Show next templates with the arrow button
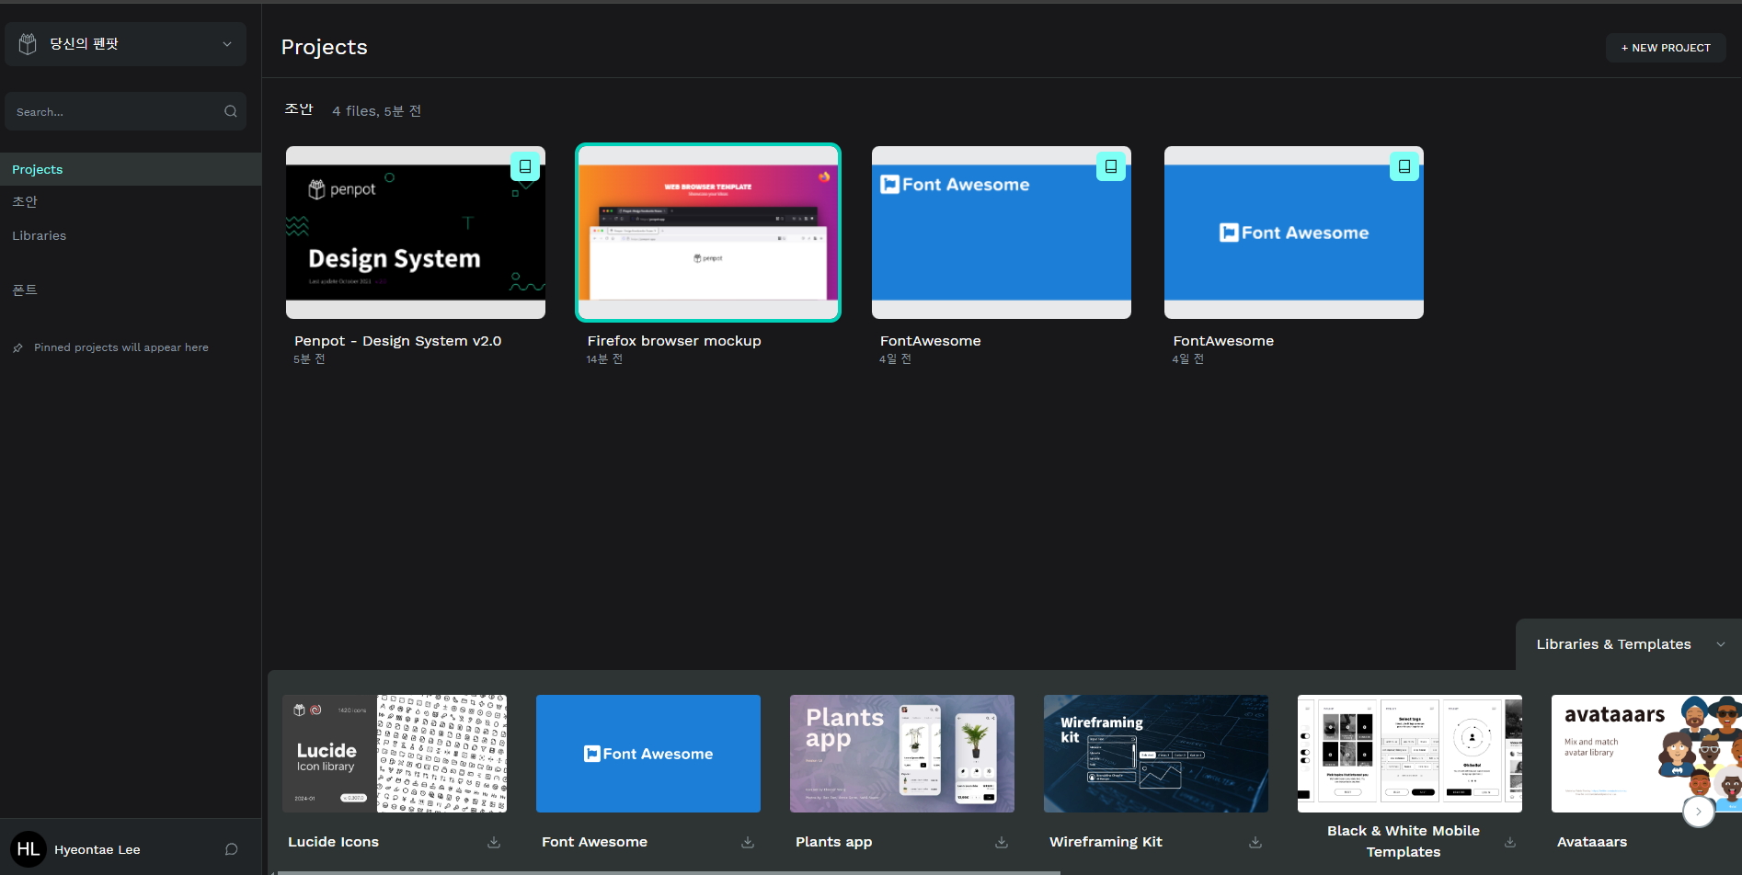The height and width of the screenshot is (875, 1742). (1699, 812)
